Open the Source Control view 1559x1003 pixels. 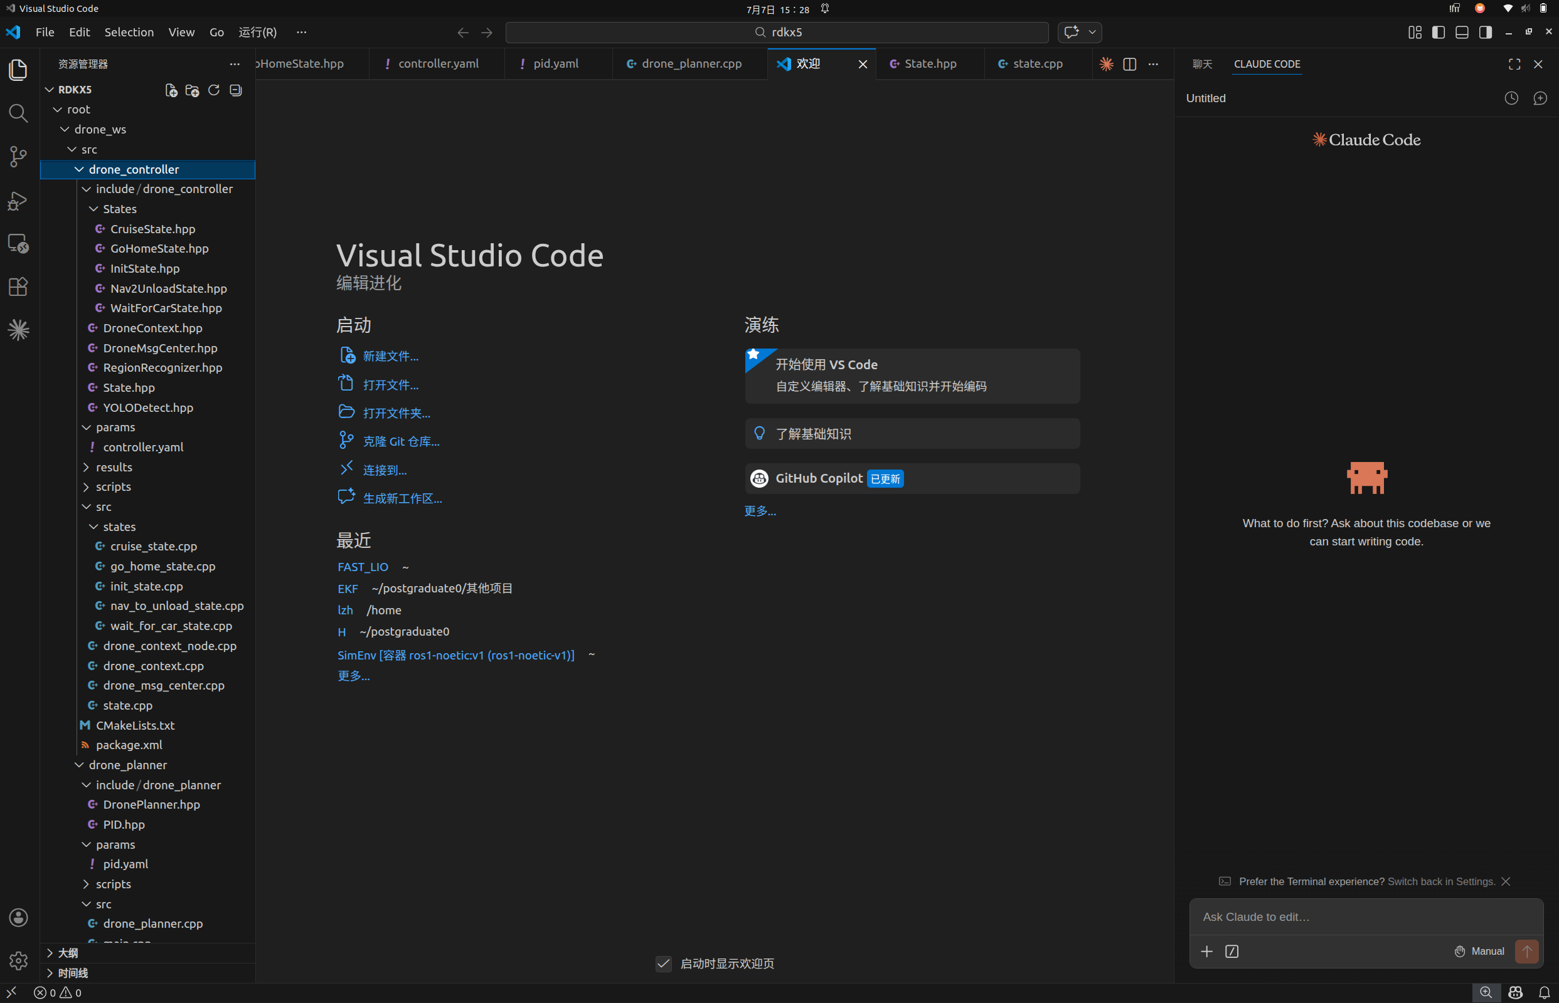(x=18, y=156)
